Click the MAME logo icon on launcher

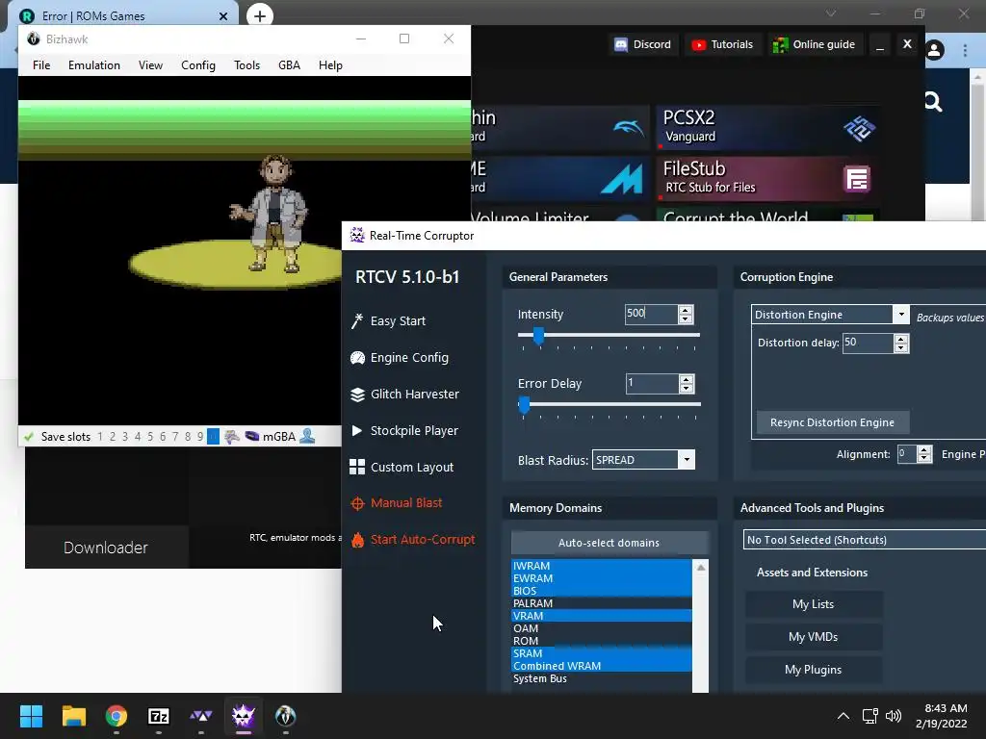coord(622,178)
